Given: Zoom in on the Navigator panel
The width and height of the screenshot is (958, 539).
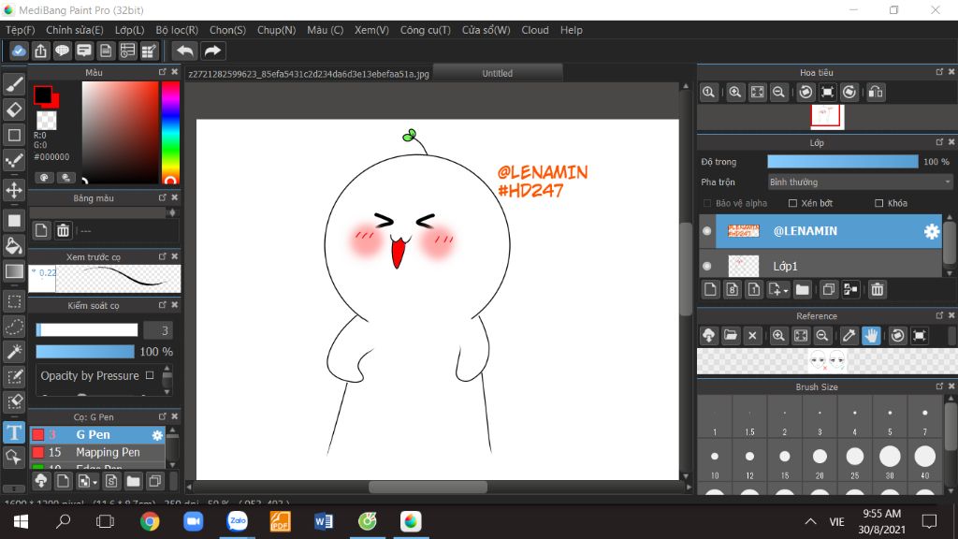Looking at the screenshot, I should (735, 93).
